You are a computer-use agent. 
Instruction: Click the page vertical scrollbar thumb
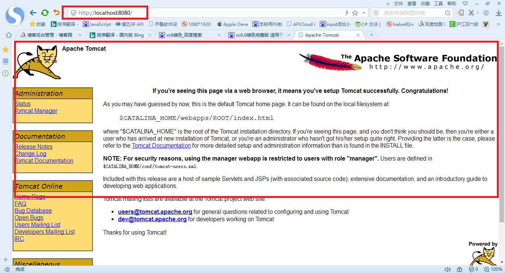502,134
